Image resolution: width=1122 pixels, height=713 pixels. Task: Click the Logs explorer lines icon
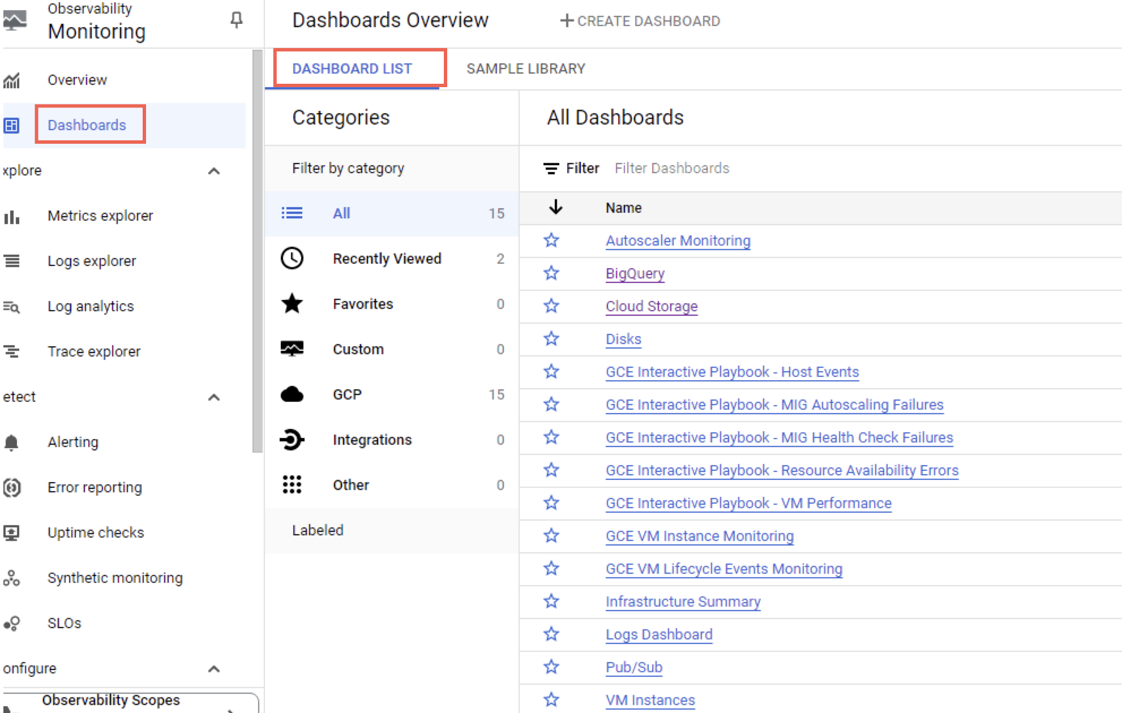pos(11,261)
